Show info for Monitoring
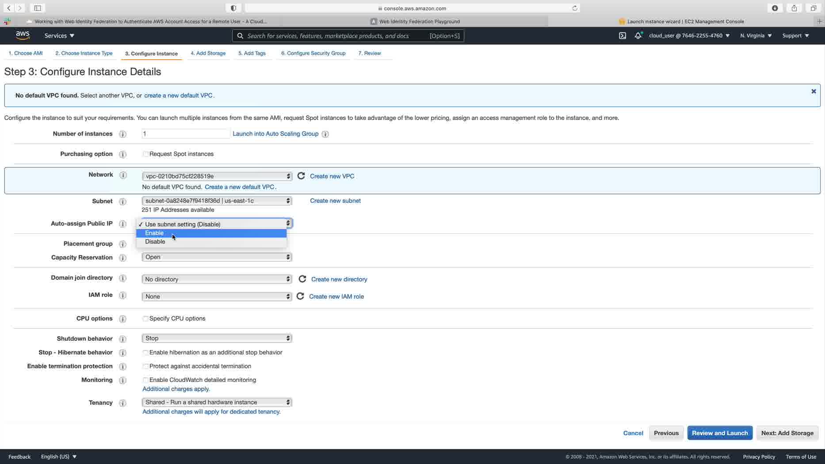Screen dimensions: 825x464 coord(123,380)
